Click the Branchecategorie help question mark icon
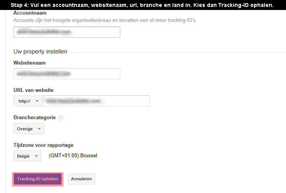The image size is (286, 193). tap(61, 118)
